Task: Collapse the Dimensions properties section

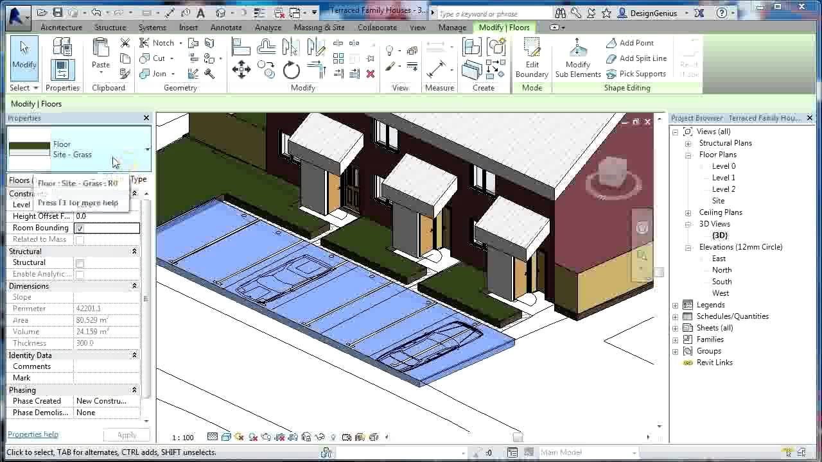Action: pos(134,286)
